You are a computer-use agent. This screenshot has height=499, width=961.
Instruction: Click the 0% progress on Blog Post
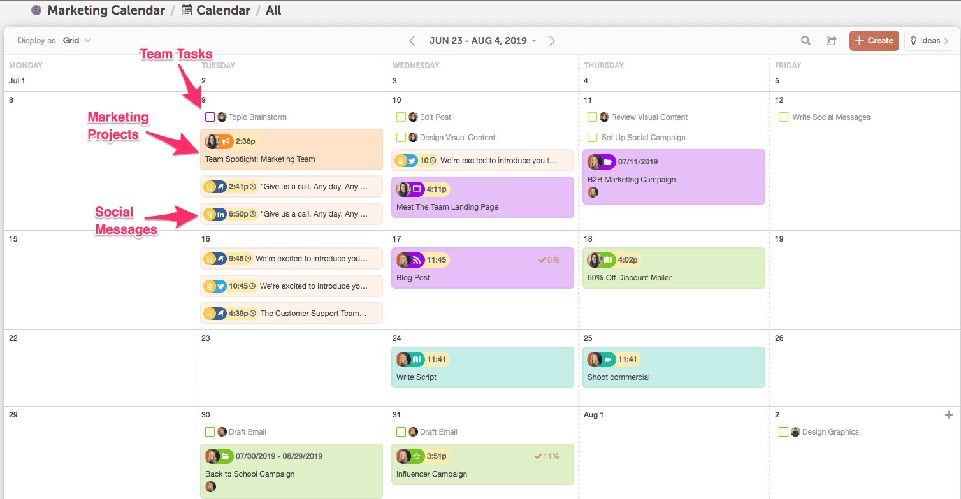click(549, 260)
